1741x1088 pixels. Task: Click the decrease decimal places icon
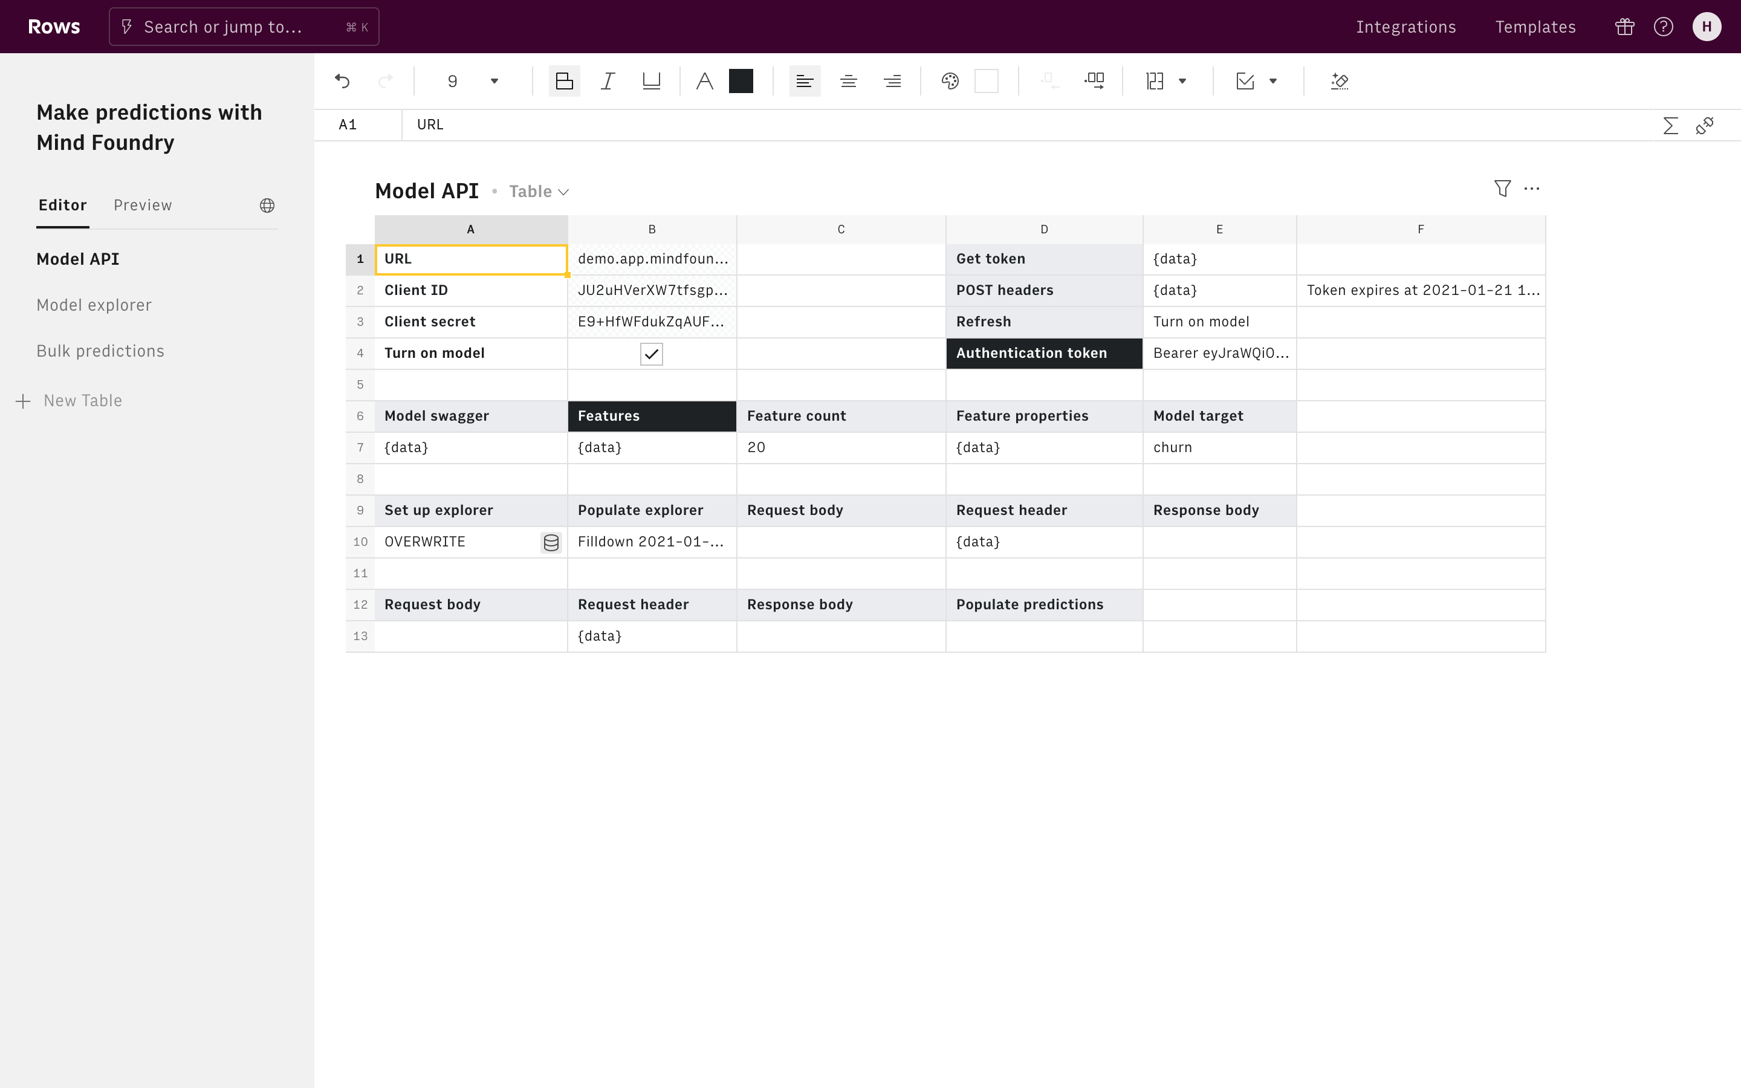tap(1049, 82)
